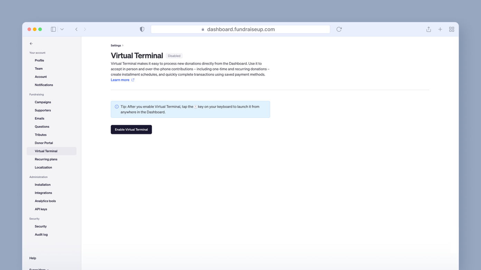Switch to the Recurring plans section

pyautogui.click(x=46, y=159)
